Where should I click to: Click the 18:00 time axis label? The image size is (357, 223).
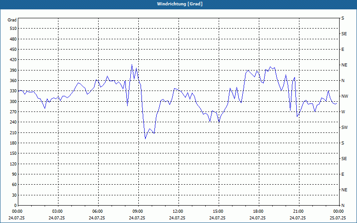(258, 211)
